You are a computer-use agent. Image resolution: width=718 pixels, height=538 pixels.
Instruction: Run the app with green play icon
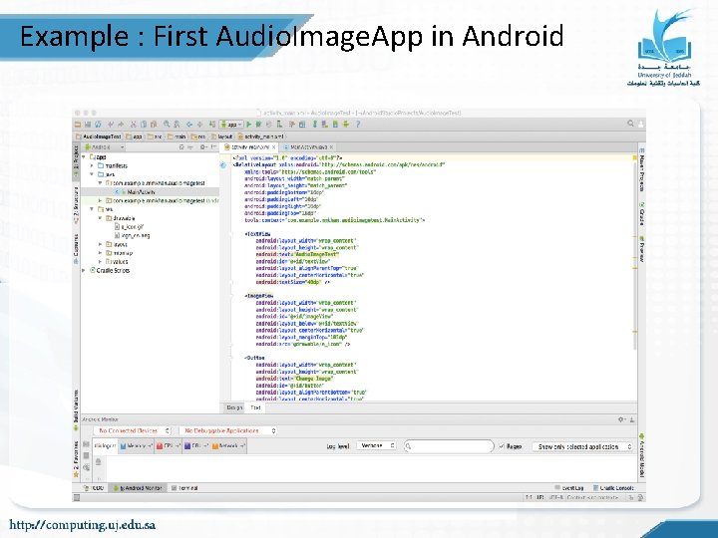pos(249,125)
